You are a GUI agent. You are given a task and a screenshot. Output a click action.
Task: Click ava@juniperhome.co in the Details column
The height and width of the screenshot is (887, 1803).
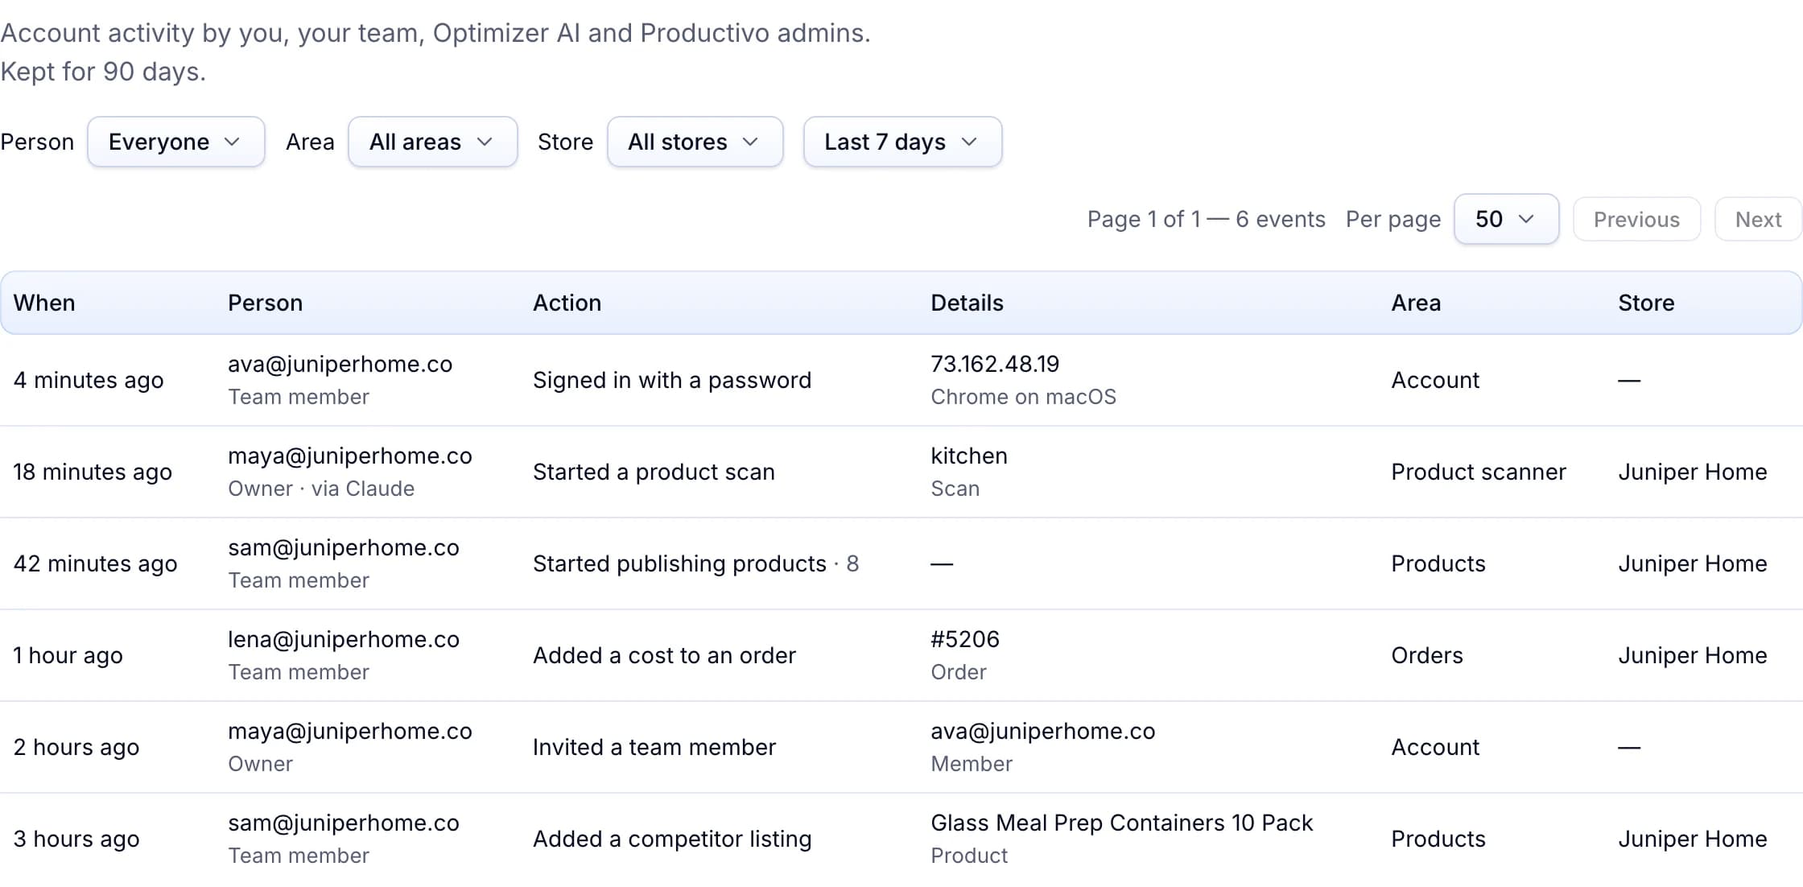click(x=1042, y=731)
